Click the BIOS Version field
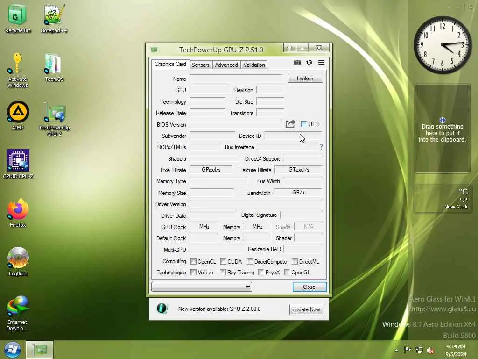The height and width of the screenshot is (359, 478). pyautogui.click(x=236, y=124)
